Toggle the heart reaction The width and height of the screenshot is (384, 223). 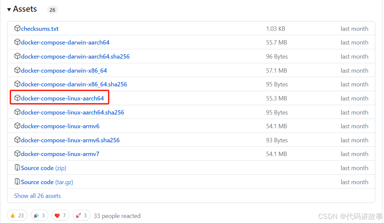click(60, 215)
